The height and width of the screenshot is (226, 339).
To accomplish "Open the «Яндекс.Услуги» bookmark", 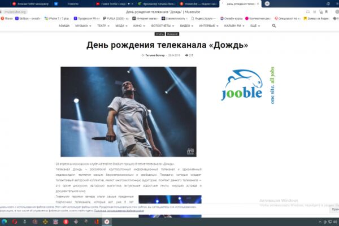I will [203, 19].
